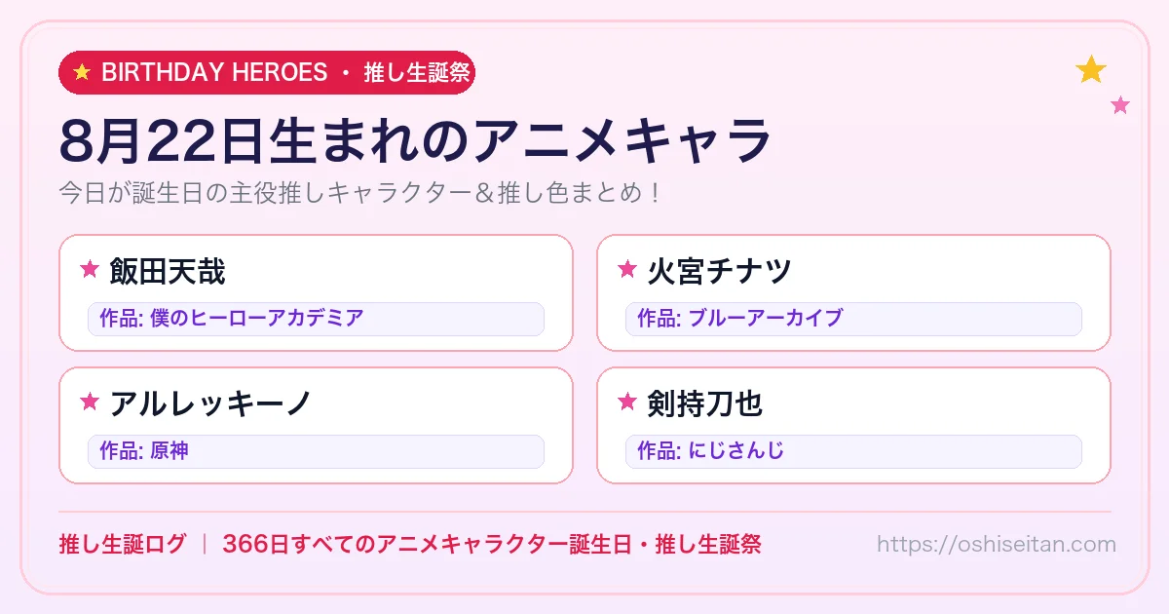
Task: Click the large gold star in the corner
Action: (1091, 69)
